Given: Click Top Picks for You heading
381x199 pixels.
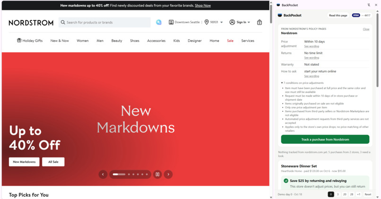Looking at the screenshot, I should [x=29, y=195].
